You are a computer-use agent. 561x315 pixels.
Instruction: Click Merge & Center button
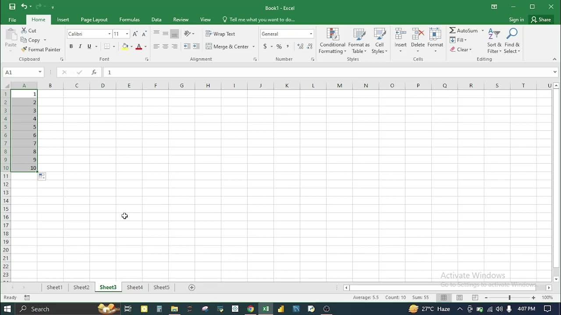227,46
